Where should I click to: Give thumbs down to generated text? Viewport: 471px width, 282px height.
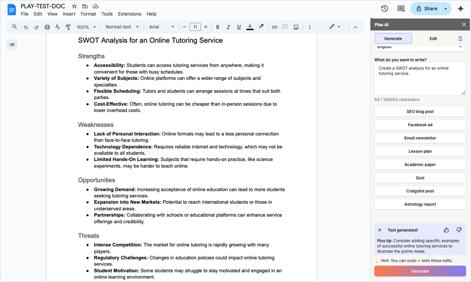pyautogui.click(x=459, y=230)
